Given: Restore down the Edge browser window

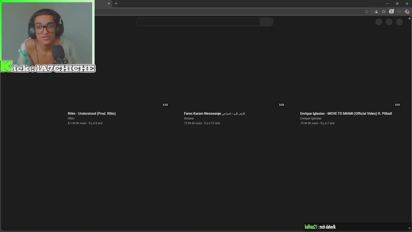Looking at the screenshot, I should [397, 4].
